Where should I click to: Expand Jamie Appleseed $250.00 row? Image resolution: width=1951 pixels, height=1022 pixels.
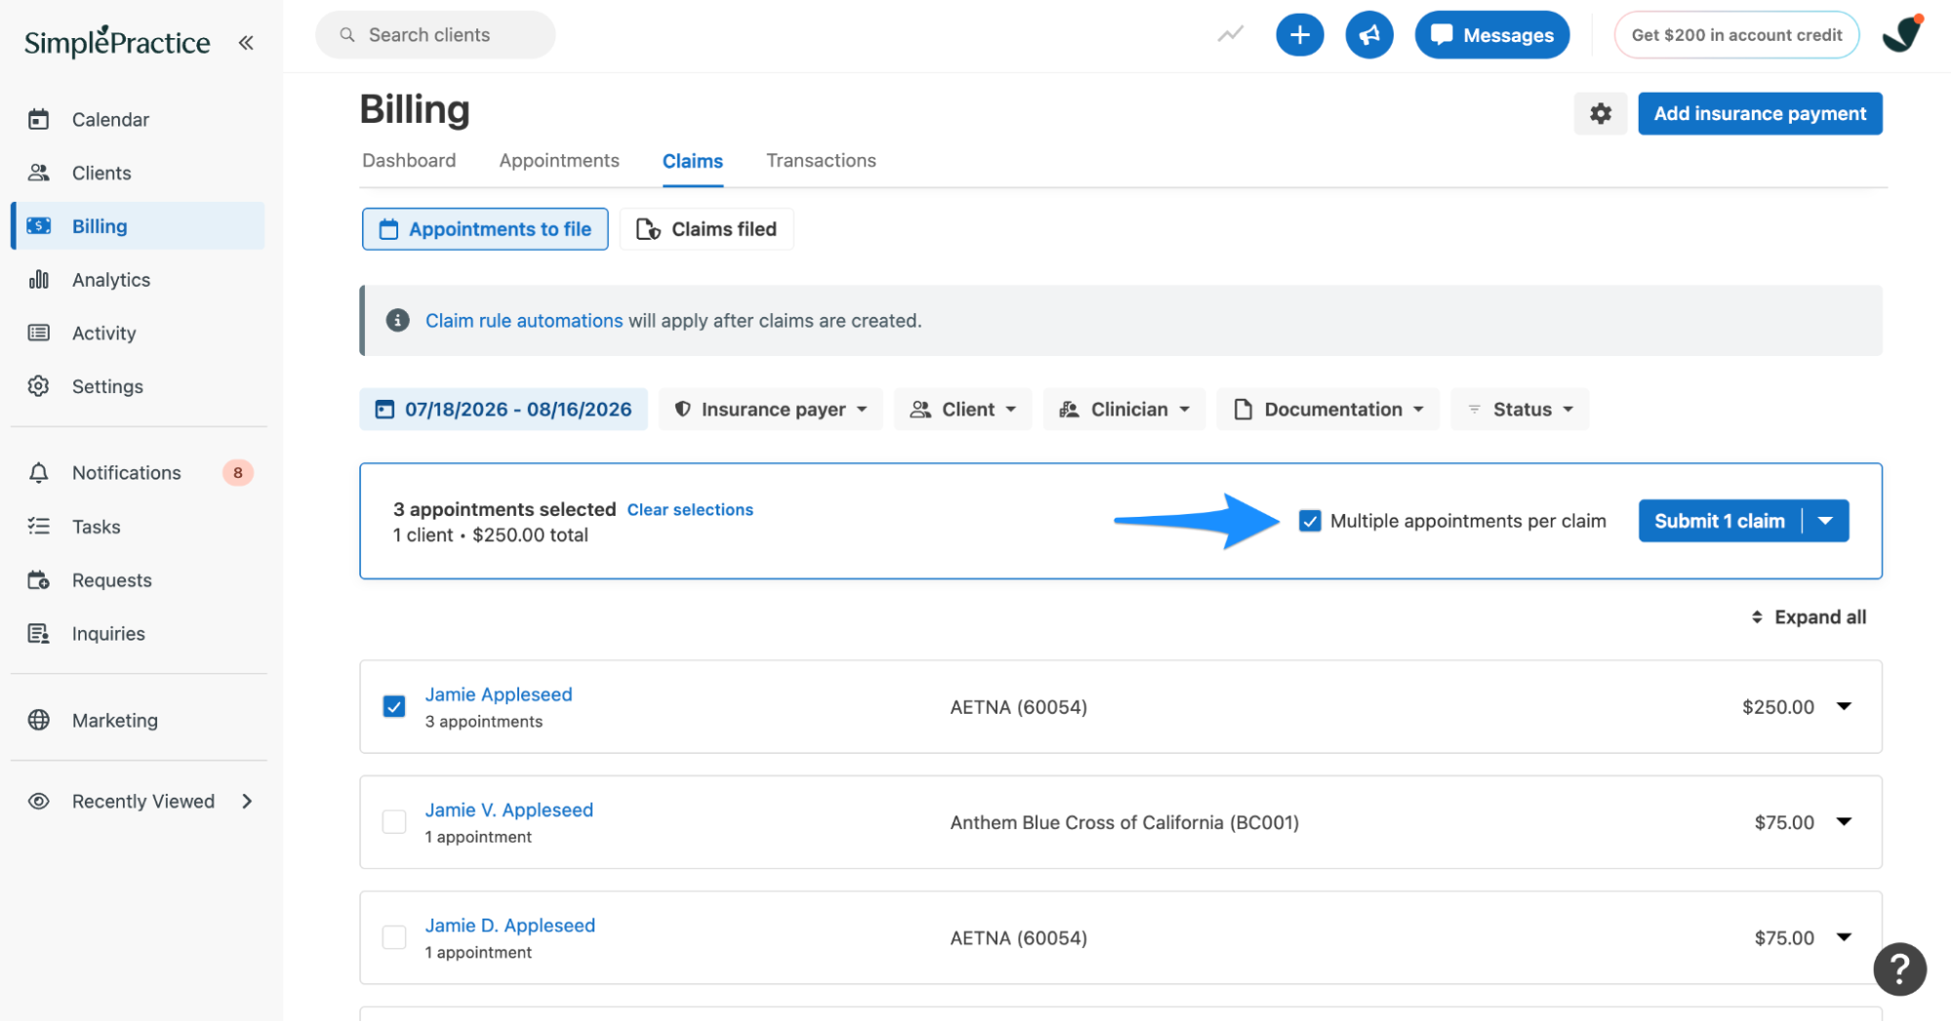tap(1844, 706)
